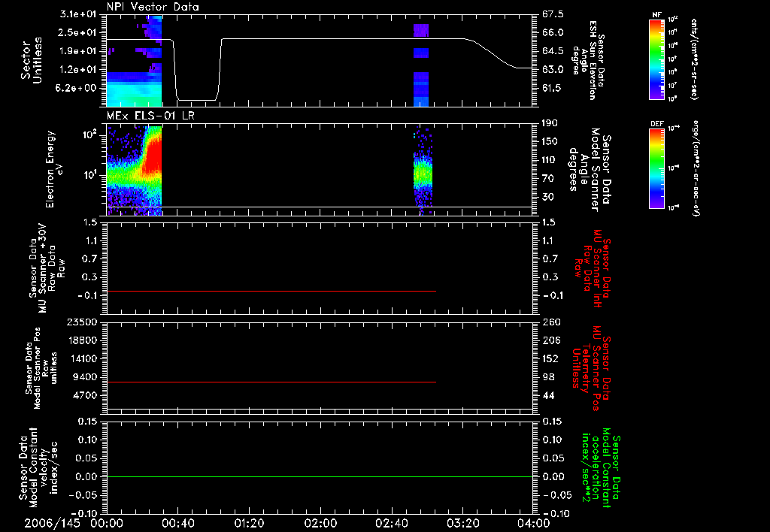Click the red line in the MU Scanner +30V panel

271,291
